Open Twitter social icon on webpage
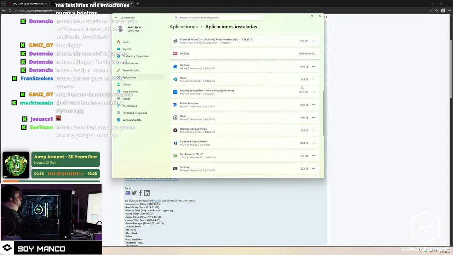Screen dimensions: 453x255 134,193
